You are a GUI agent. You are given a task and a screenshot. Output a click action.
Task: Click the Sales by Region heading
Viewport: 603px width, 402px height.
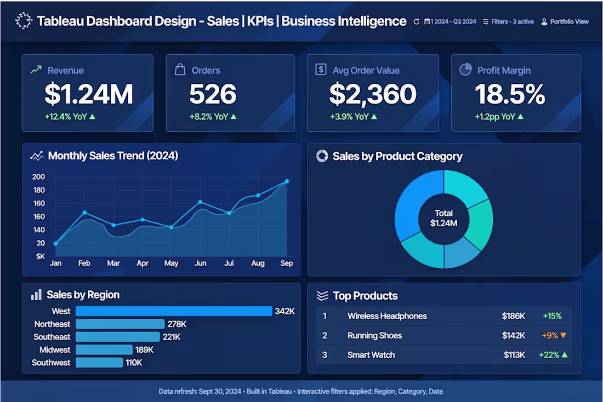83,295
